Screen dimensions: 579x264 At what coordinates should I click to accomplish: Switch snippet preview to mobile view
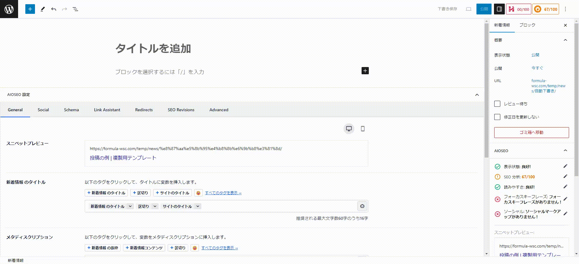[x=362, y=129]
